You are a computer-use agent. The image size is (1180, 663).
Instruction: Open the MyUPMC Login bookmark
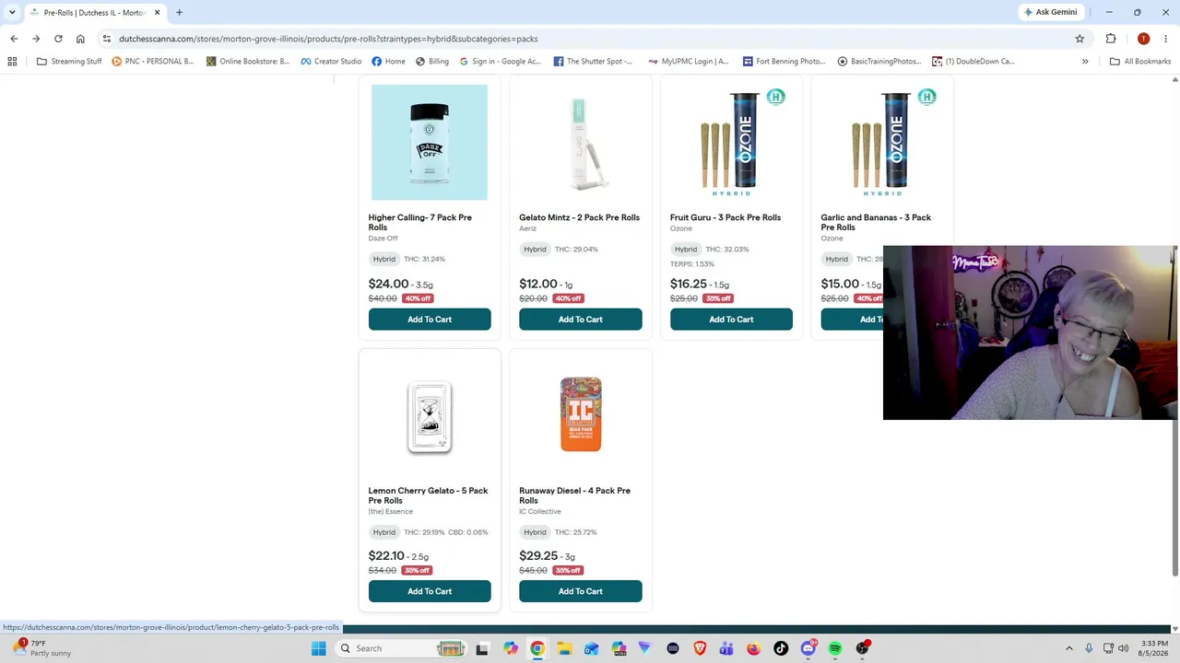[688, 62]
